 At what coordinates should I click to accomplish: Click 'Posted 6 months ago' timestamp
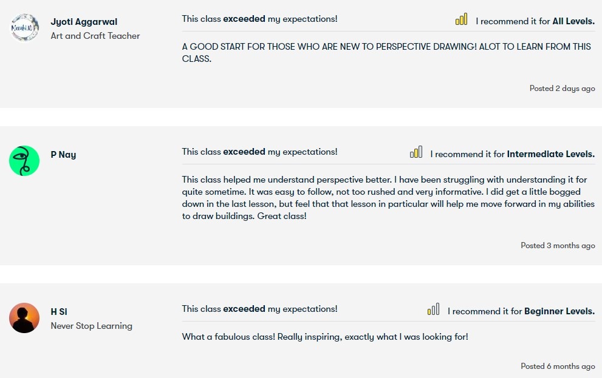pyautogui.click(x=558, y=366)
